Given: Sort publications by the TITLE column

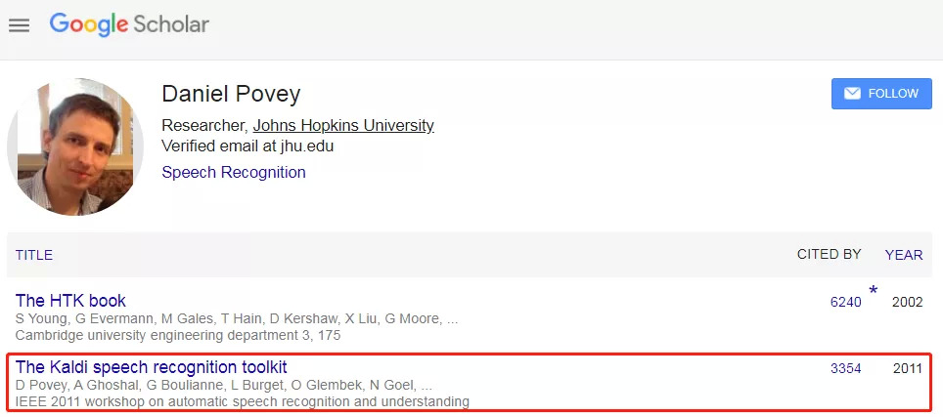Looking at the screenshot, I should coord(34,255).
